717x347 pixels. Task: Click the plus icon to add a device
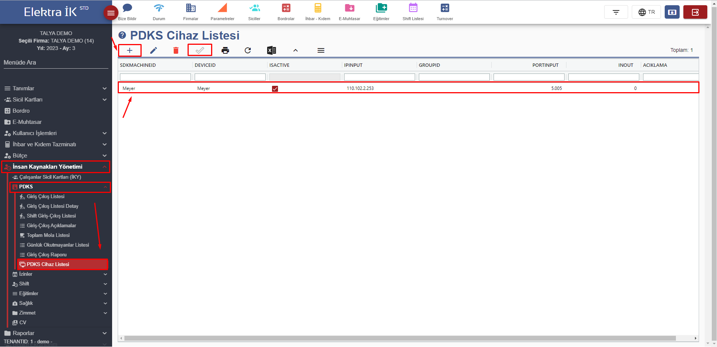coord(130,50)
